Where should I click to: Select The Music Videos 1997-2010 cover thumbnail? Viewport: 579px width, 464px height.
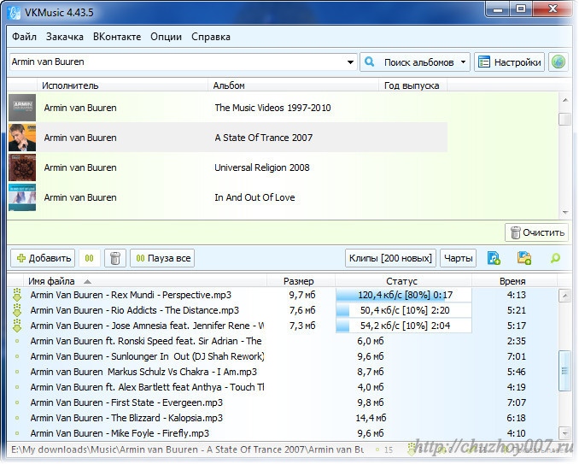(22, 108)
